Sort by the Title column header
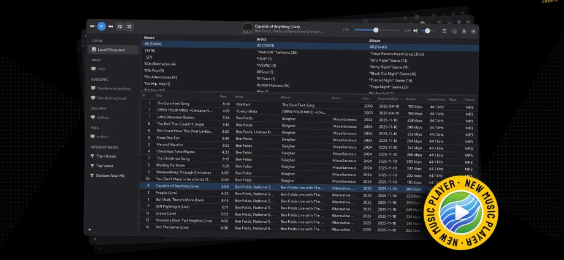 (159, 96)
